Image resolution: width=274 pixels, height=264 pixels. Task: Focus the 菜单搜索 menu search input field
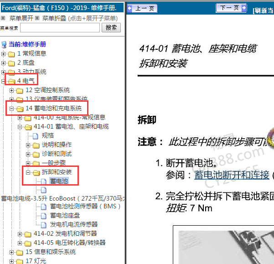pyautogui.click(x=60, y=28)
